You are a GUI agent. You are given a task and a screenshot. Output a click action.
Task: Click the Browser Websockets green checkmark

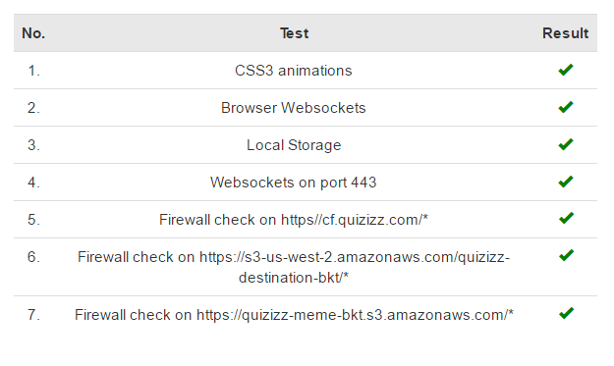click(566, 107)
